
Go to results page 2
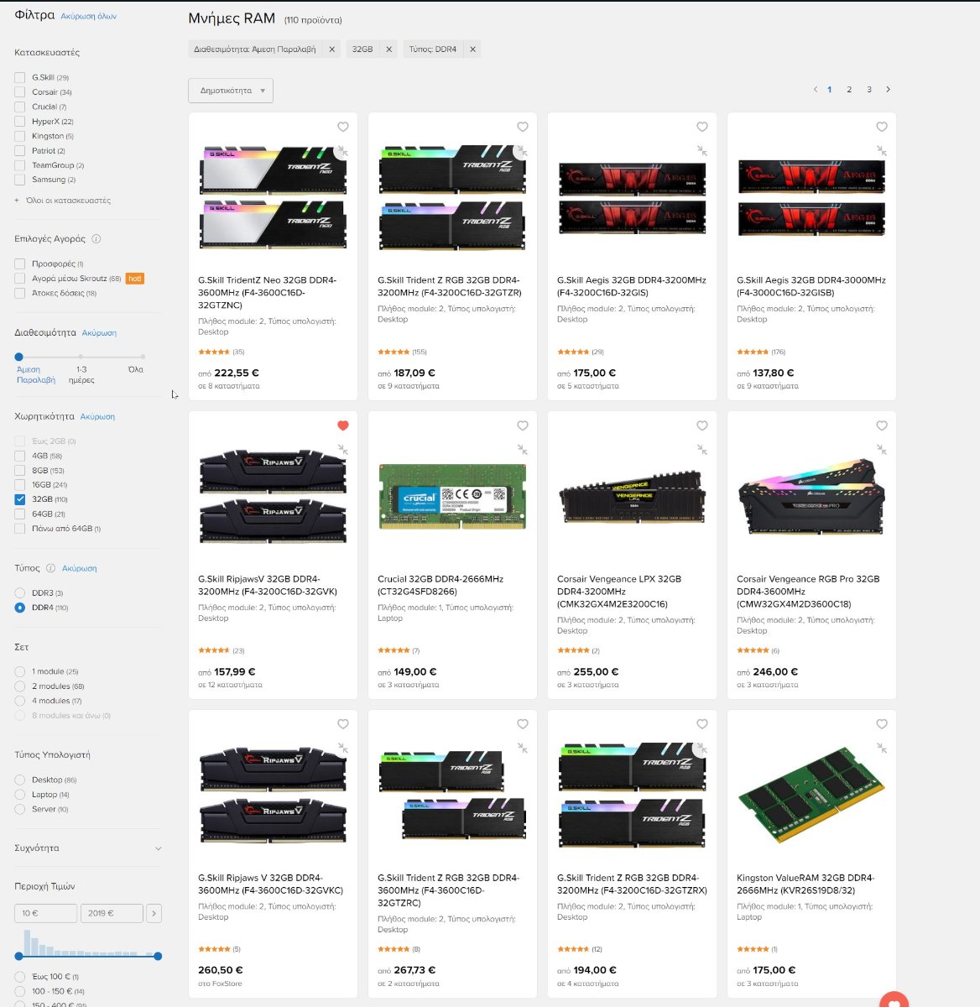tap(849, 90)
